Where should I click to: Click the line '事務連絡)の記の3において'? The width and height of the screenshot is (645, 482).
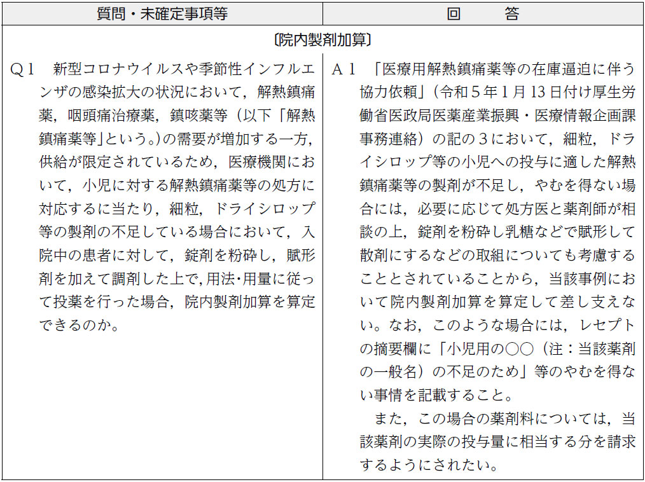pyautogui.click(x=497, y=139)
